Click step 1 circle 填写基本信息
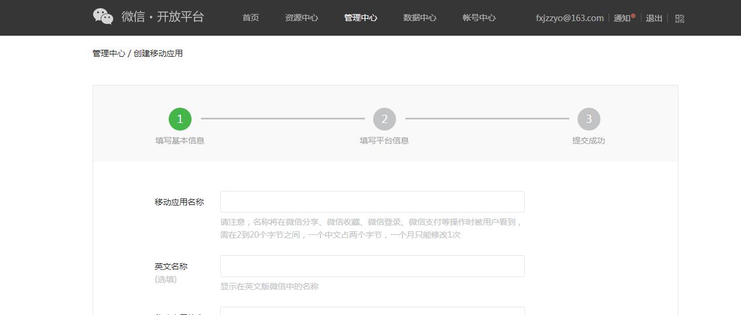The height and width of the screenshot is (315, 741). (180, 119)
